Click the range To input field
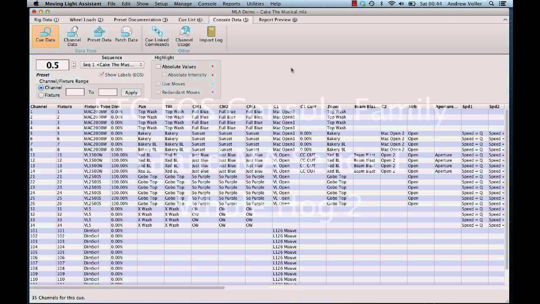Screen dimensions: 540x304 [x=108, y=92]
